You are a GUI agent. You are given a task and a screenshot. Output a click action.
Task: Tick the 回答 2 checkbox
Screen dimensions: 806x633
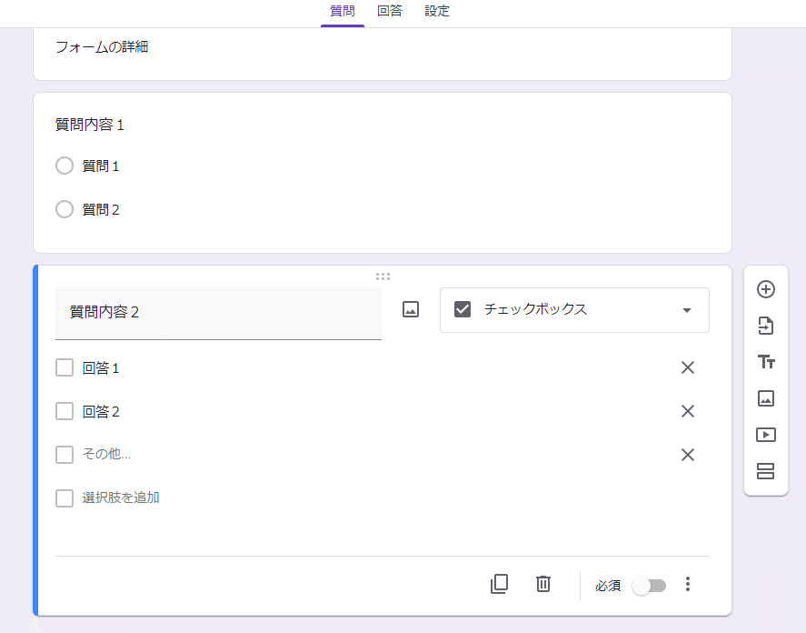pos(65,411)
